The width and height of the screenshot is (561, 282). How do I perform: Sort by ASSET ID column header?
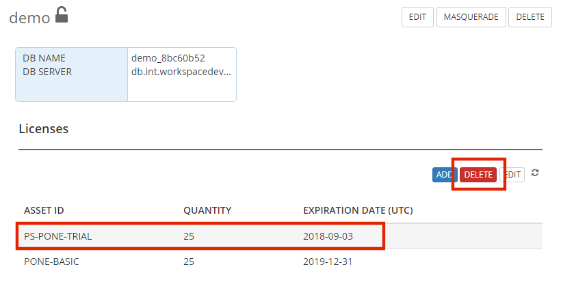click(44, 210)
